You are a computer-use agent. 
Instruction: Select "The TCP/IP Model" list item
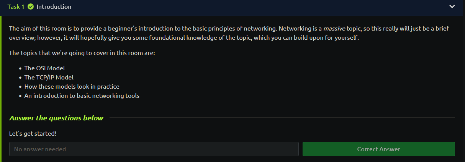[49, 77]
